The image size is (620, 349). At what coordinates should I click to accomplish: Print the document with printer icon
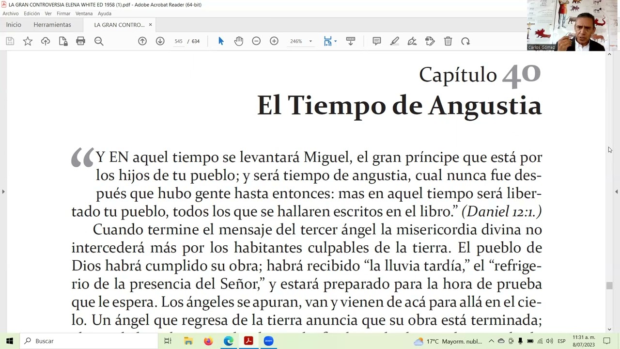81,41
